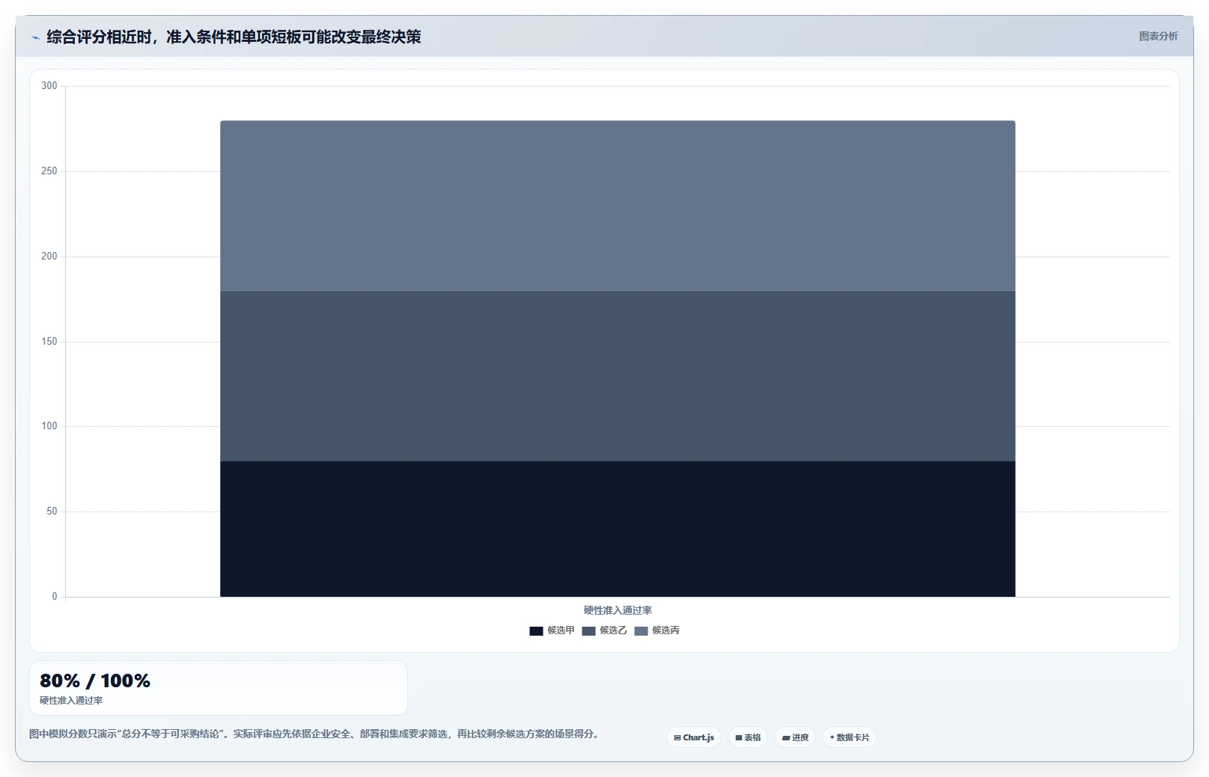Click the 100 y-axis tick label
1209x777 pixels.
(49, 426)
